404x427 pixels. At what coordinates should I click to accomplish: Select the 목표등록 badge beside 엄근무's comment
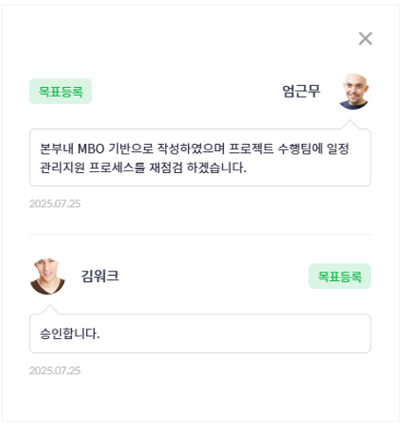point(61,91)
